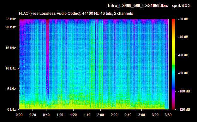The height and width of the screenshot is (122, 197).
Task: Click the 10 kHz frequency label
Action: [x=10, y=68]
